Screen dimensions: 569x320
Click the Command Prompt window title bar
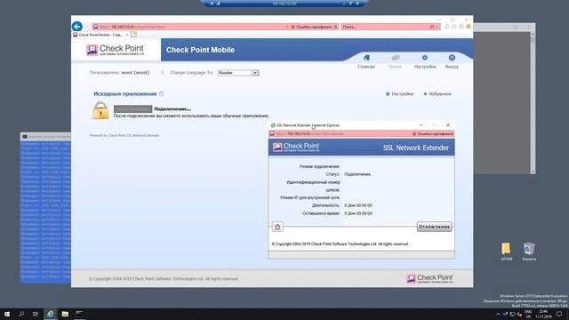coord(45,137)
